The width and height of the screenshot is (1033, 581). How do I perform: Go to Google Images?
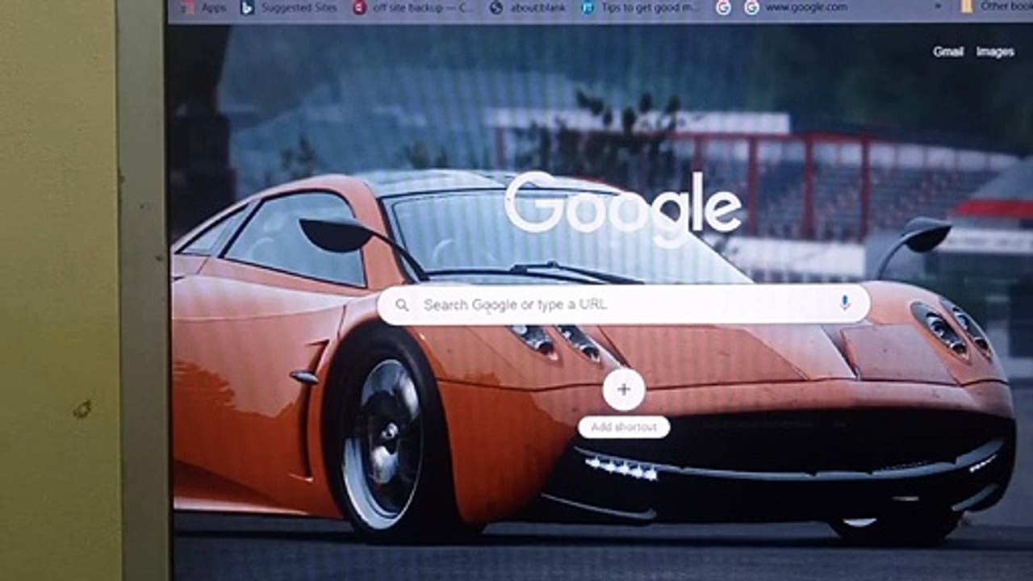(995, 52)
